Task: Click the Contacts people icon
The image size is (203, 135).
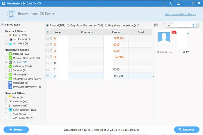Action: coord(10,62)
